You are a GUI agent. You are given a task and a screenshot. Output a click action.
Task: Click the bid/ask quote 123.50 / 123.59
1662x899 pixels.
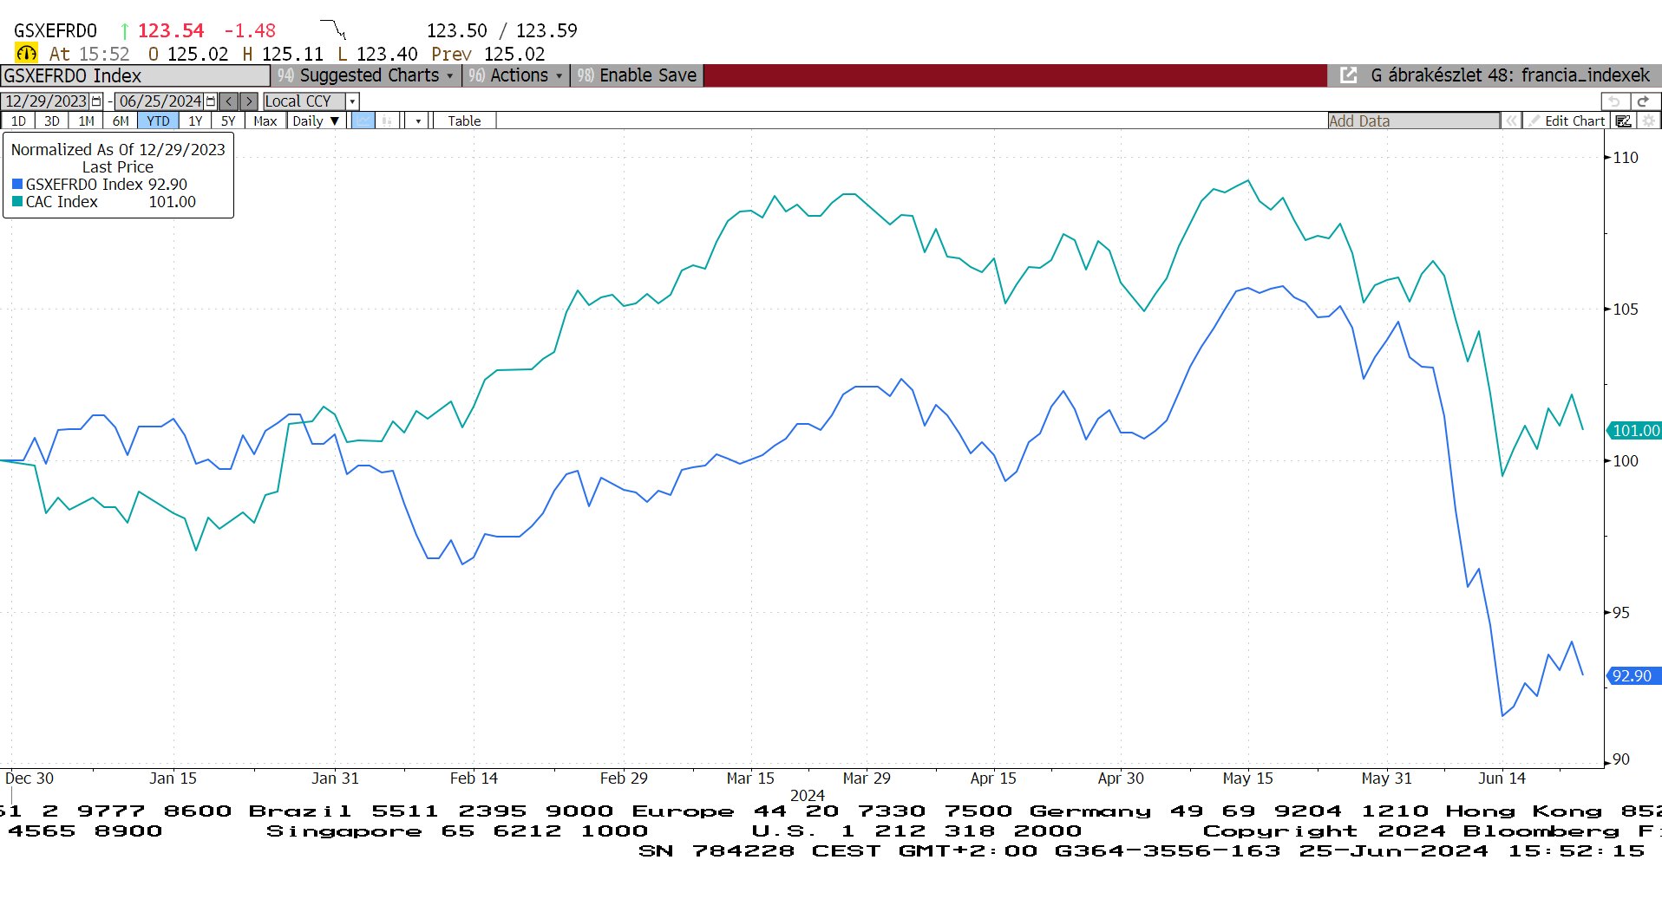click(x=501, y=30)
